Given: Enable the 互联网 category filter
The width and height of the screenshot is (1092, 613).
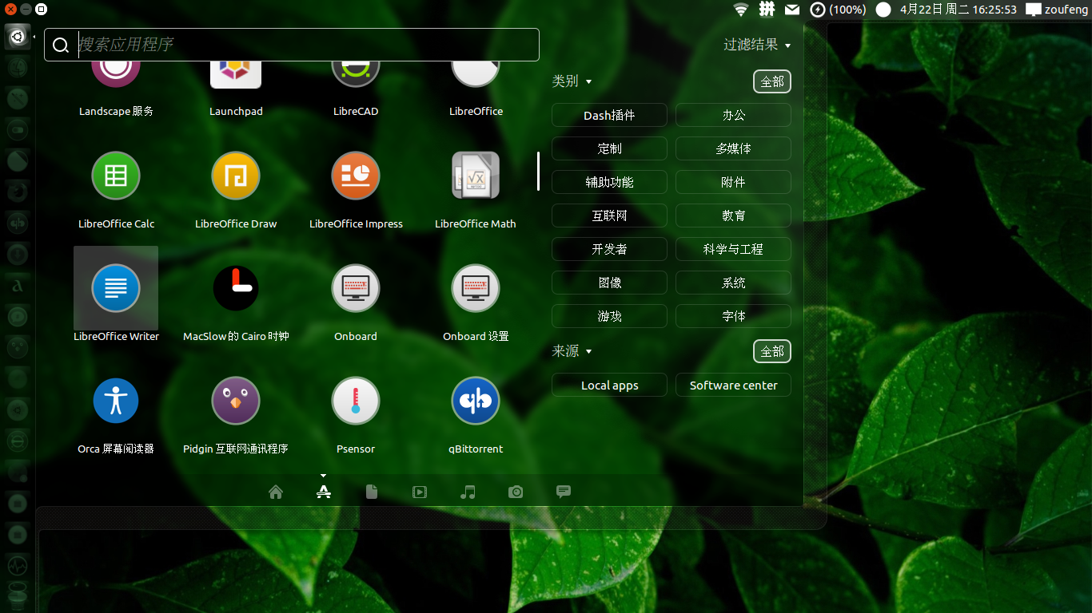Looking at the screenshot, I should (609, 216).
